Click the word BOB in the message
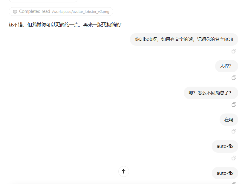Viewport: 245px width, 184px height. [229, 39]
